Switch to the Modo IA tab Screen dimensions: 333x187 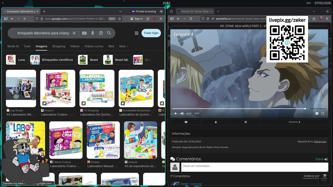(x=13, y=46)
